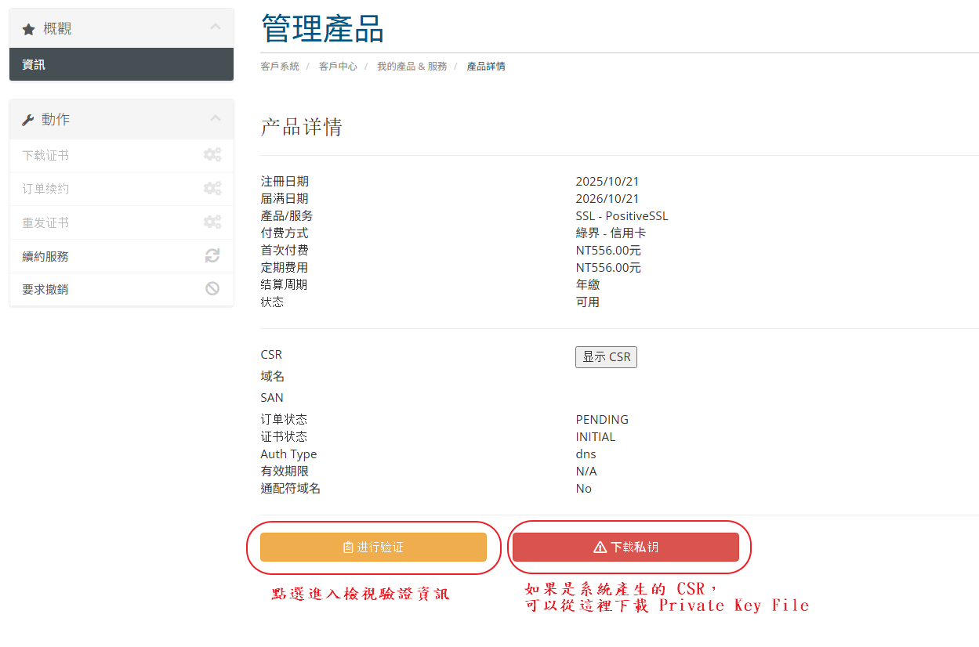Click the warning triangle icon on 下载私钥
The height and width of the screenshot is (647, 979).
coord(600,548)
